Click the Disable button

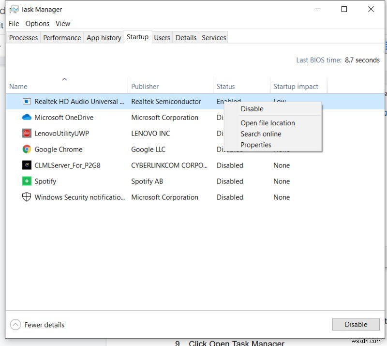pyautogui.click(x=356, y=324)
